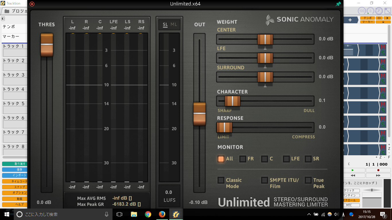This screenshot has height=220, width=392.
Task: Click the history clock icon at top right
Action: 379,11
